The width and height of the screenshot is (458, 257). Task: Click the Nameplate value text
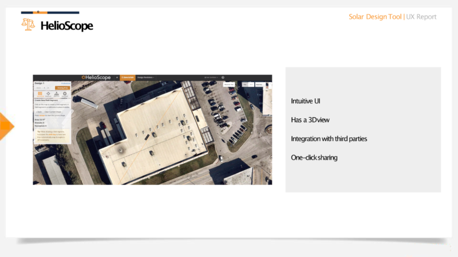coord(41,126)
